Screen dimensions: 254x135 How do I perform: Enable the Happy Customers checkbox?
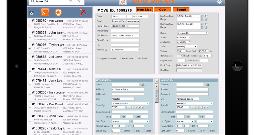coord(98,58)
